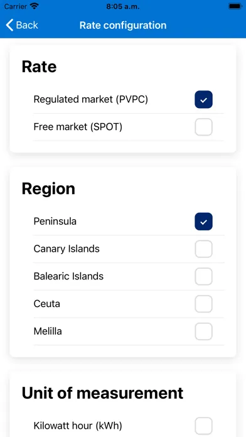The height and width of the screenshot is (437, 246).
Task: Tick the Balearic Islands checkbox
Action: (204, 276)
